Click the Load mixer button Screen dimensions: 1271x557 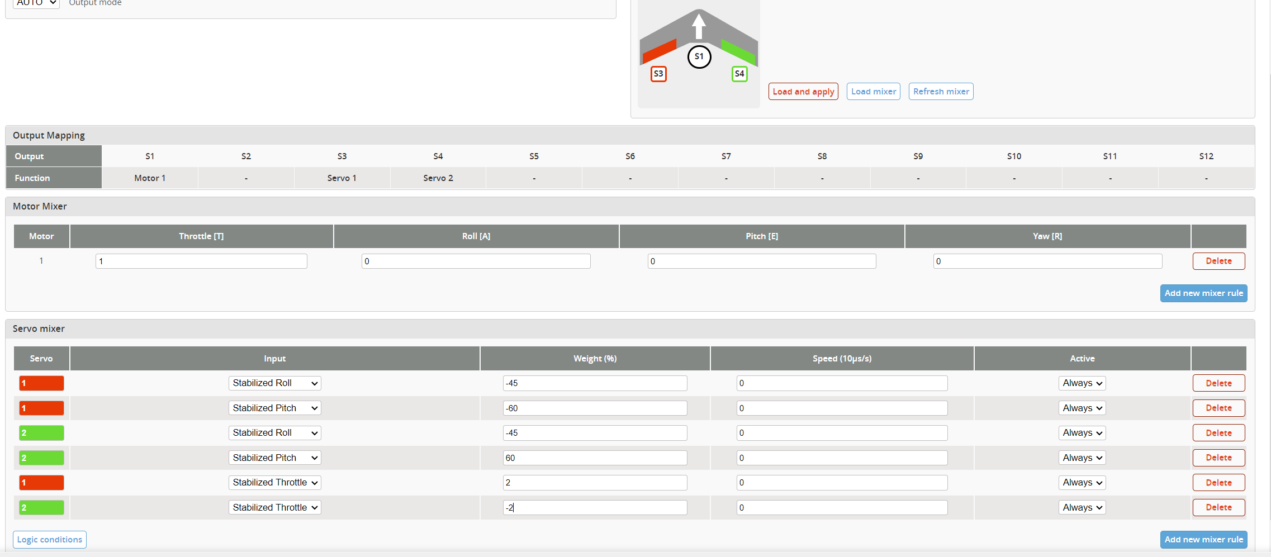click(873, 91)
